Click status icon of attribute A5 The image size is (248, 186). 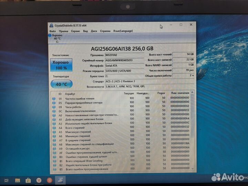pyautogui.click(x=54, y=132)
